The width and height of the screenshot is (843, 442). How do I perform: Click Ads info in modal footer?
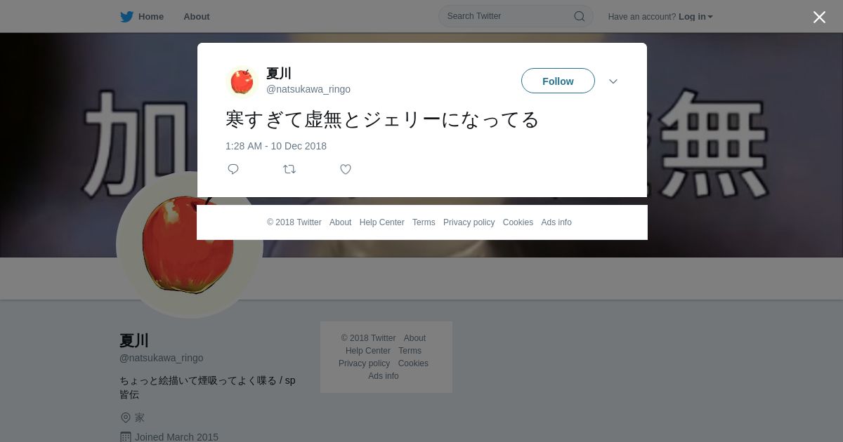click(x=556, y=222)
